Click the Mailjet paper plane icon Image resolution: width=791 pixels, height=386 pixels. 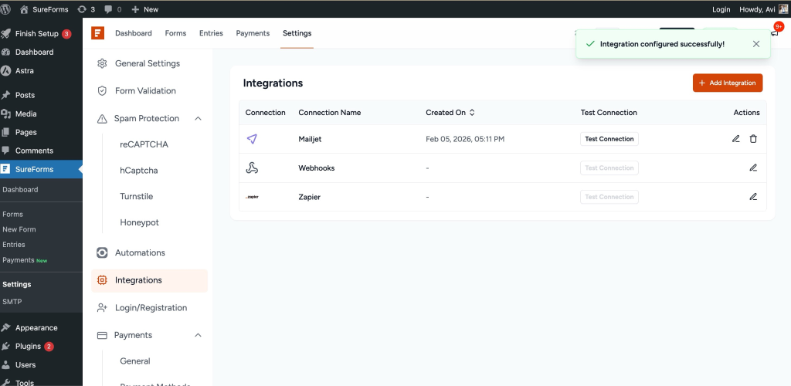click(x=253, y=139)
